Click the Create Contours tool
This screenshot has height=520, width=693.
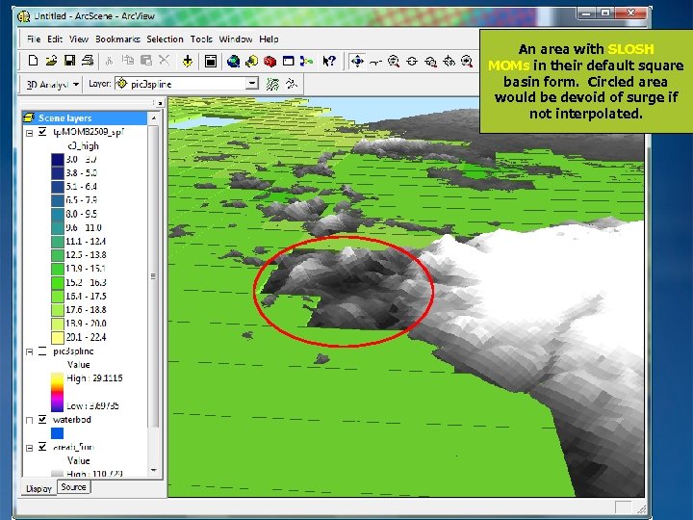point(272,84)
